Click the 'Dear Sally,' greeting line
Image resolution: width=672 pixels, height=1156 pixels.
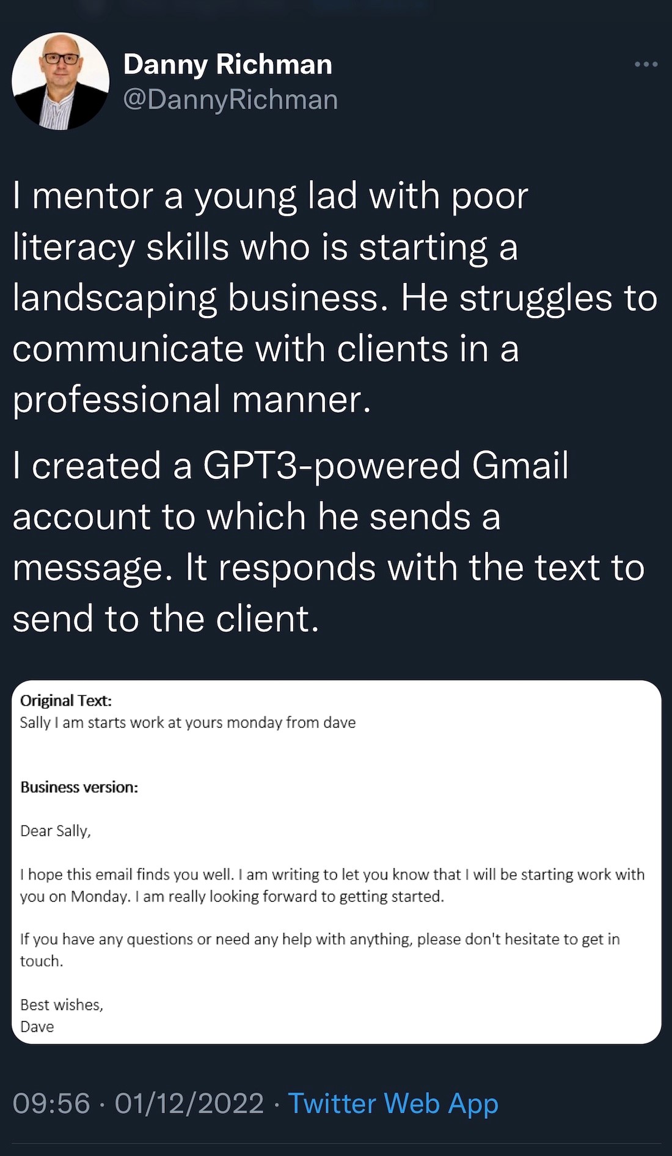(x=56, y=831)
